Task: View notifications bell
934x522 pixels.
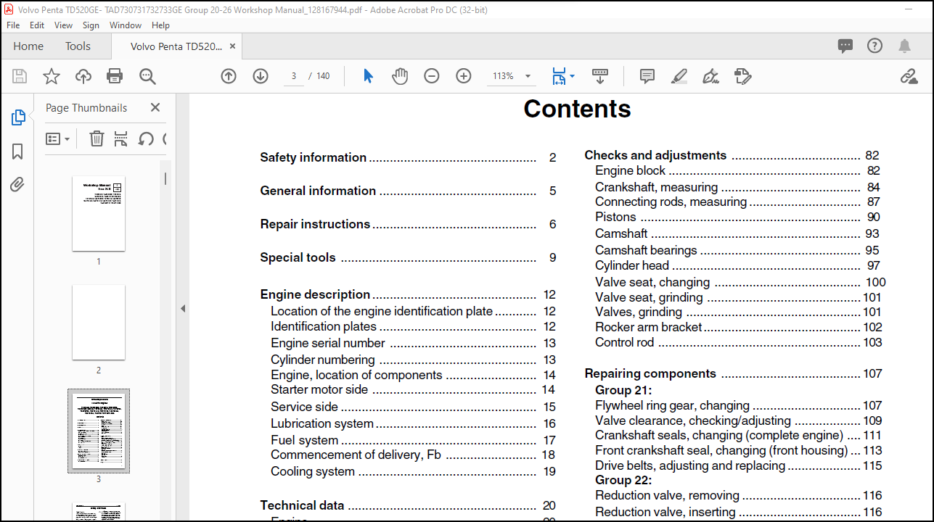Action: [x=904, y=46]
